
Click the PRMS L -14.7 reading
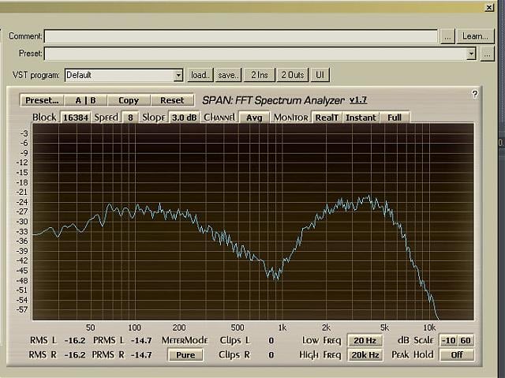(141, 340)
